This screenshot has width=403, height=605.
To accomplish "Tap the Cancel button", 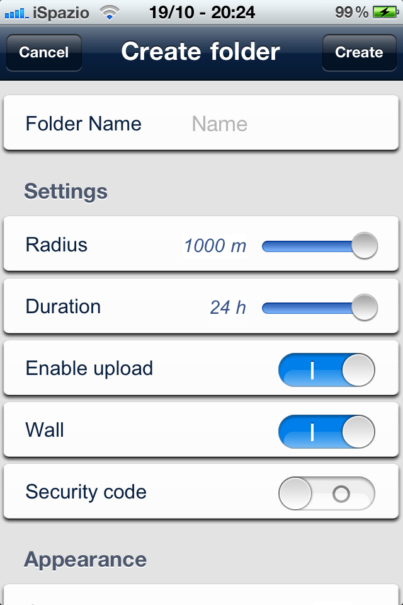I will (44, 52).
